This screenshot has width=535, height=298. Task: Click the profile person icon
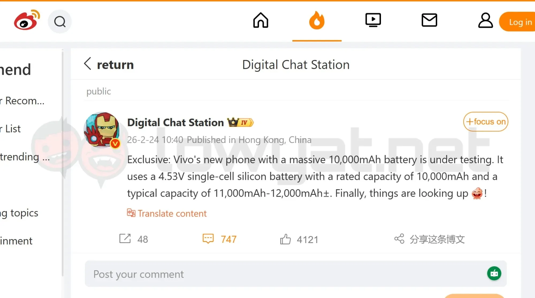[486, 20]
